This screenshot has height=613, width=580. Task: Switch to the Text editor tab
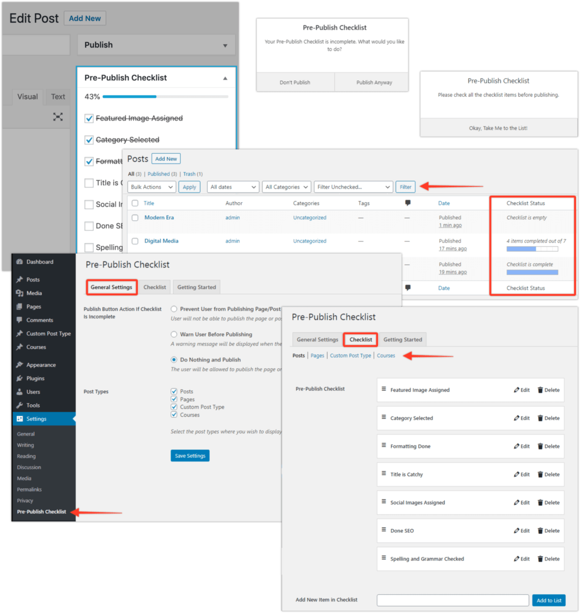(58, 97)
